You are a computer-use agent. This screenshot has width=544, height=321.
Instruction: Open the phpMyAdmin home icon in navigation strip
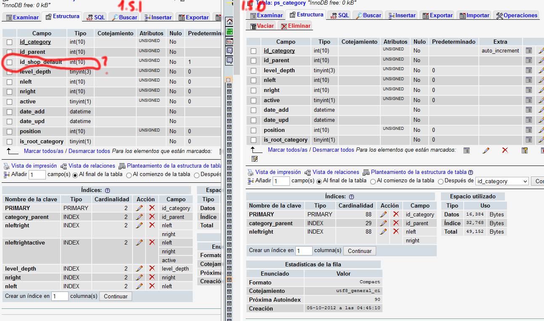click(x=229, y=21)
